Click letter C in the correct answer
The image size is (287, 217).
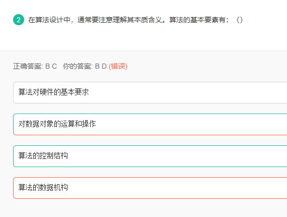coord(54,66)
